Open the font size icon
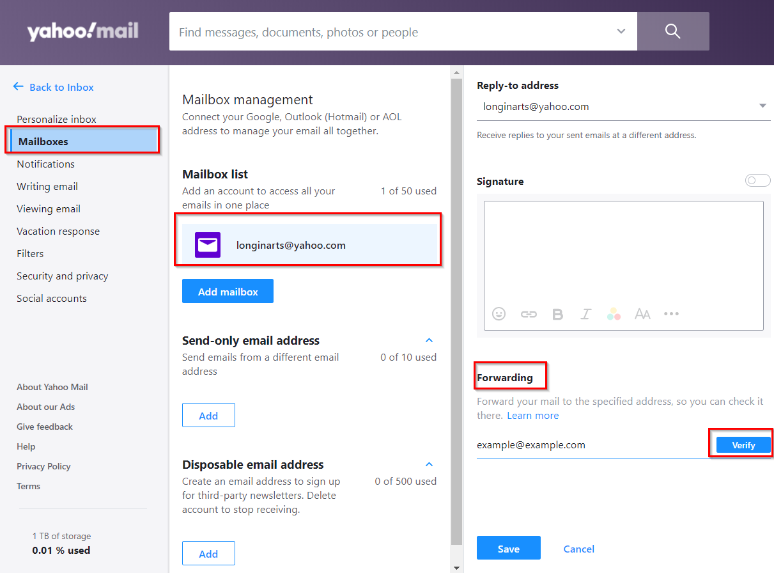The image size is (774, 573). [x=642, y=314]
